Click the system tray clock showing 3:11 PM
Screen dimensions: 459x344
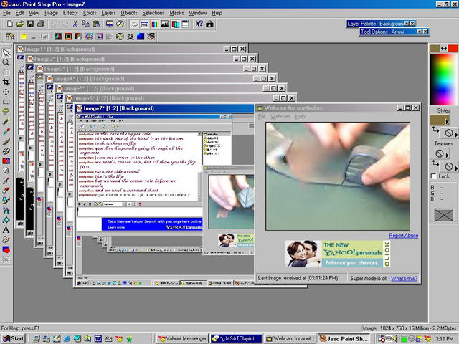tap(444, 339)
